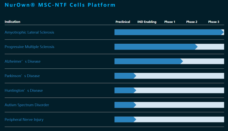Click the Huntington's Disease indication
This screenshot has width=228, height=131.
23,90
